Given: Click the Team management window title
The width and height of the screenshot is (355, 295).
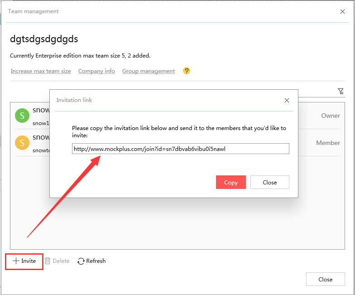Looking at the screenshot, I should tap(34, 11).
